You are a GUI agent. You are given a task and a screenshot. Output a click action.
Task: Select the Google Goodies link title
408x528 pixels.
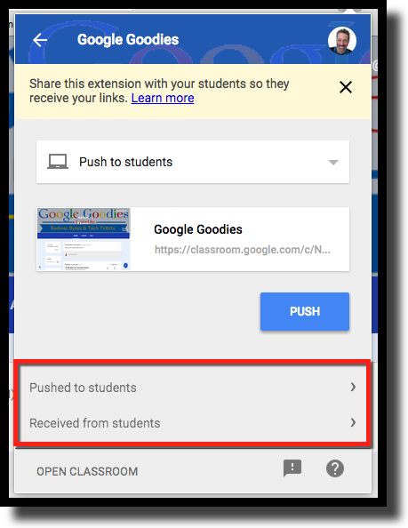pos(198,229)
